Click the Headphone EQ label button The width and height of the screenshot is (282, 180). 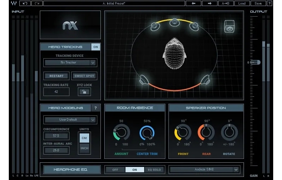pos(72,169)
